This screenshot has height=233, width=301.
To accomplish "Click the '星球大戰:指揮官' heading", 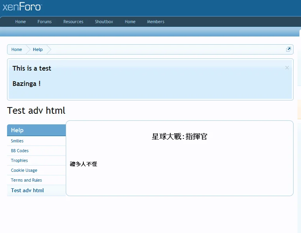I will pos(179,137).
